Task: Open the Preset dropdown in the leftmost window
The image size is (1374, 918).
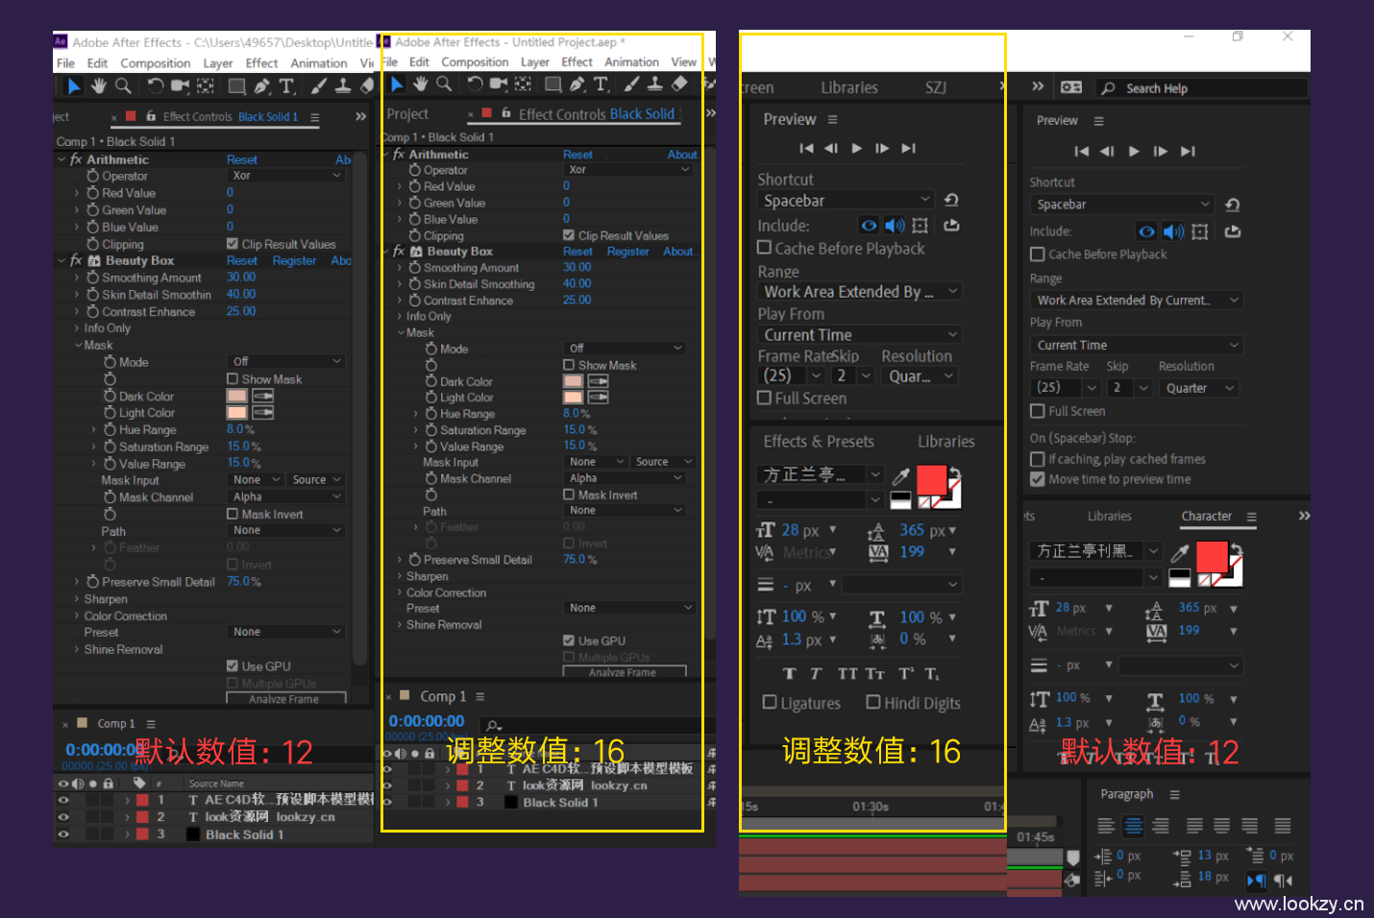Action: point(285,632)
